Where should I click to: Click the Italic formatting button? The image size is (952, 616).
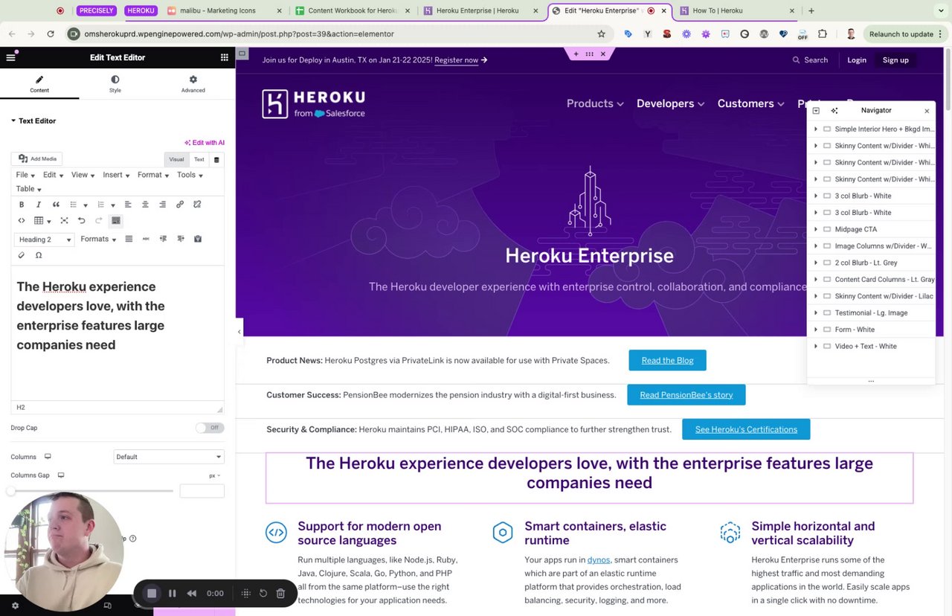point(39,205)
